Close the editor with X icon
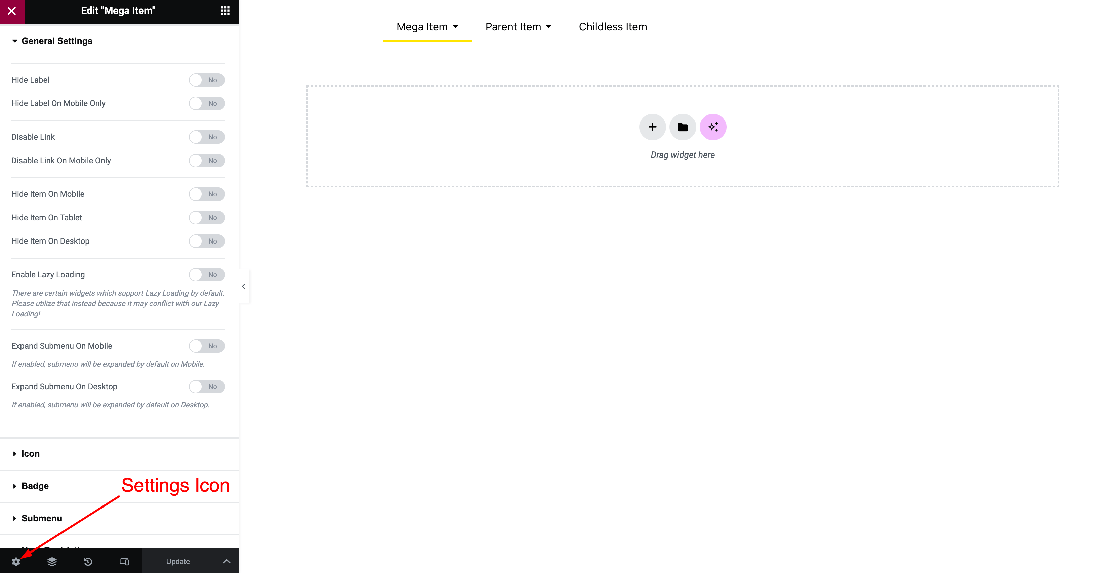 [12, 11]
